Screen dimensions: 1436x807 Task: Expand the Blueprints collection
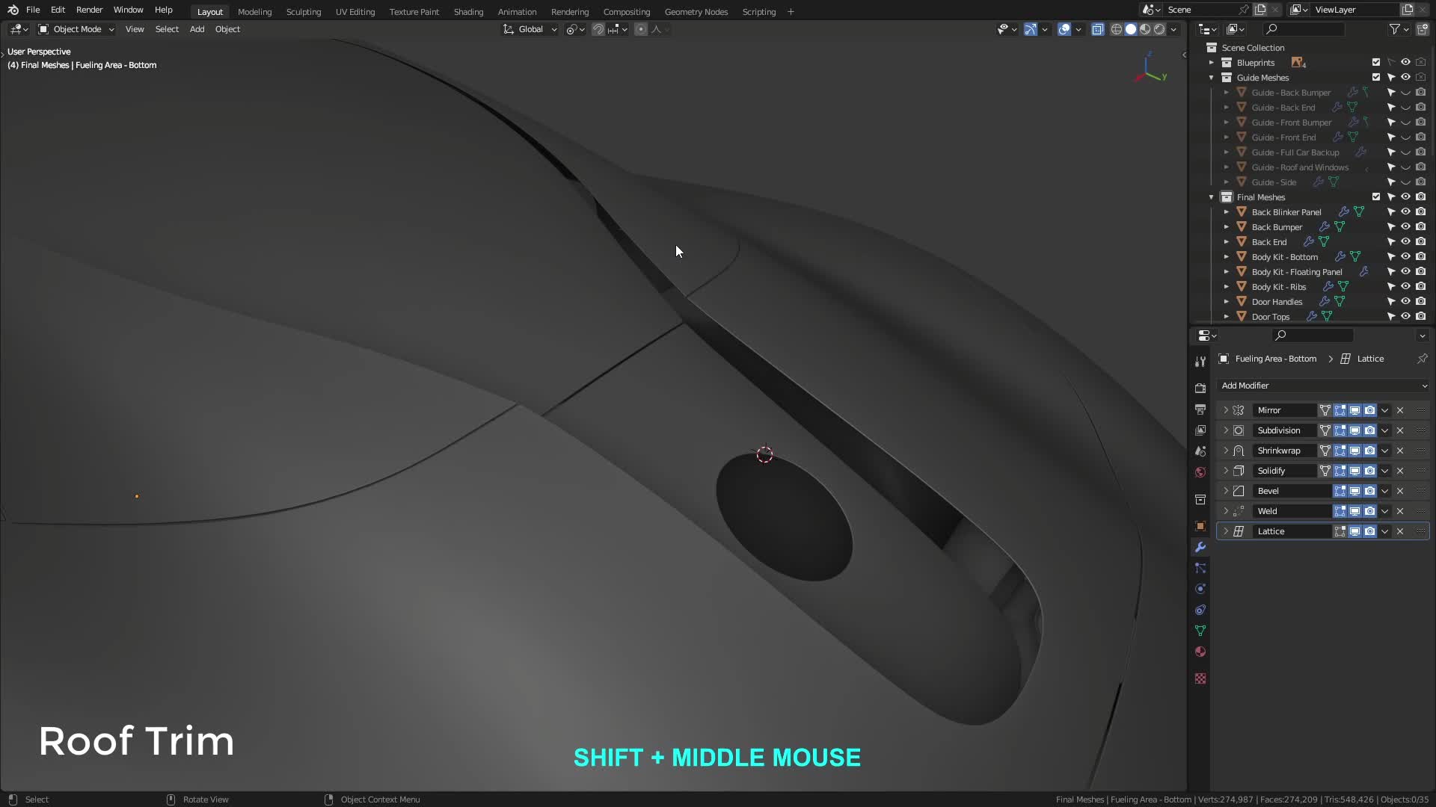coord(1212,63)
